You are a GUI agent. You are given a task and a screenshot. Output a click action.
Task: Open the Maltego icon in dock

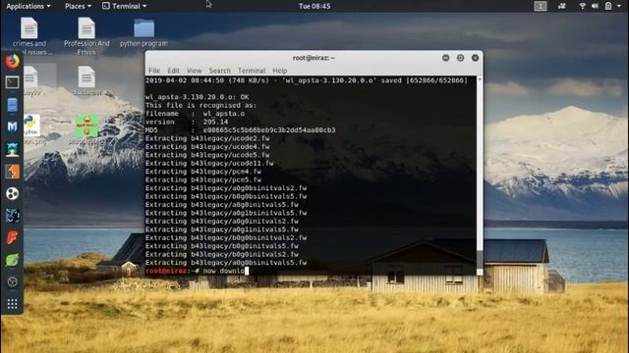coord(12,216)
